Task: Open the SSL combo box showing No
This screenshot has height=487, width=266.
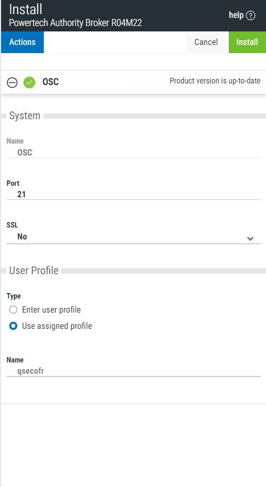Action: pyautogui.click(x=134, y=237)
